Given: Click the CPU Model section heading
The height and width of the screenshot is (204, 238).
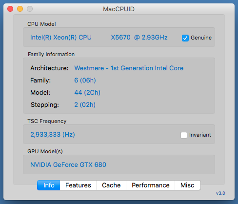Looking at the screenshot, I should point(41,24).
